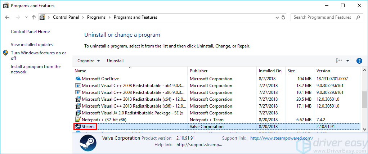The image size is (368, 154).
Task: Sort list by Installed On column header
Action: (270, 71)
